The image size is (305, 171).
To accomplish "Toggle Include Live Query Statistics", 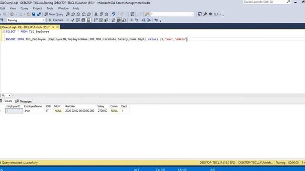I will pyautogui.click(x=101, y=20).
